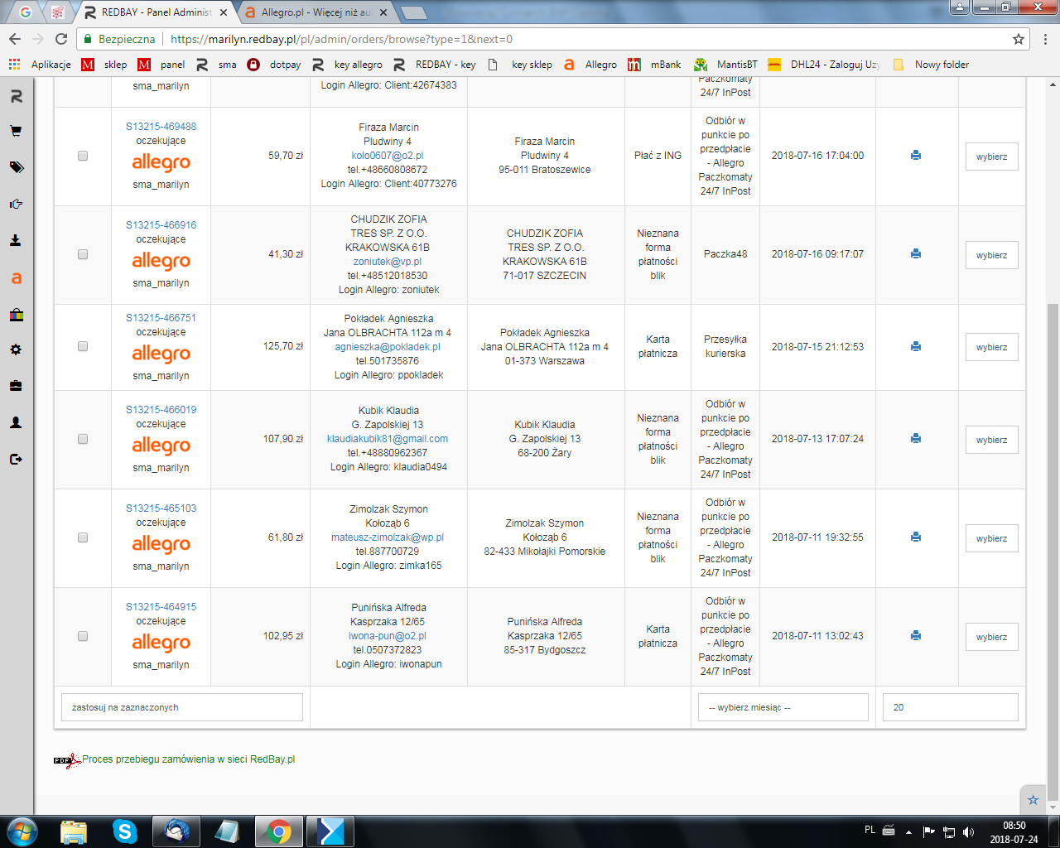Check the box for order S13215-464915
The image size is (1060, 848).
coord(83,636)
